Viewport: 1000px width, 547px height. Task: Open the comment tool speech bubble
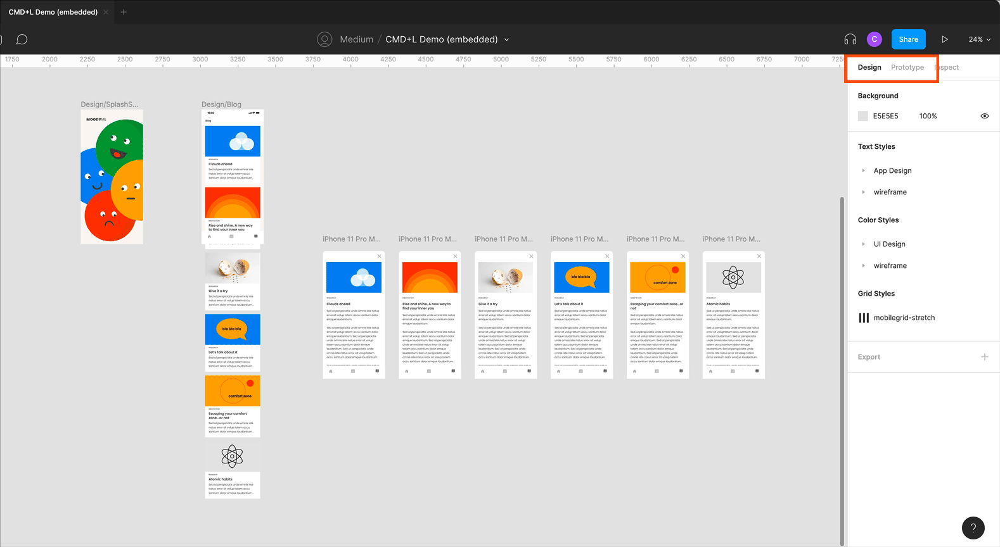22,39
